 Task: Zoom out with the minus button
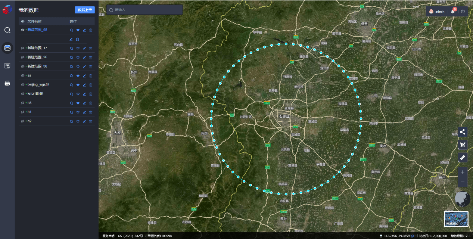(x=463, y=182)
